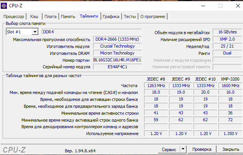Click the 1.350 V voltage cell
Viewport: 243px width, 155px height.
(x=230, y=134)
